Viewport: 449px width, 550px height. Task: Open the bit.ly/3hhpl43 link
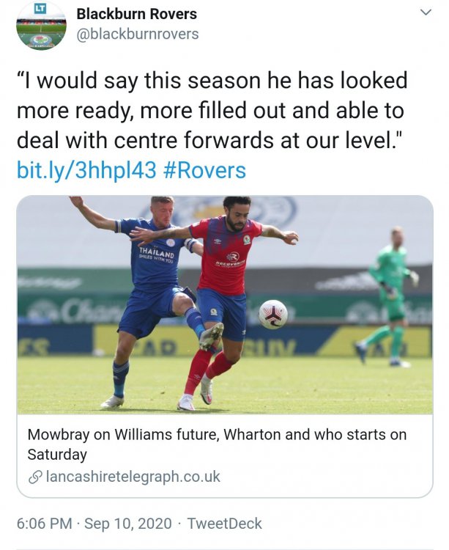point(86,171)
